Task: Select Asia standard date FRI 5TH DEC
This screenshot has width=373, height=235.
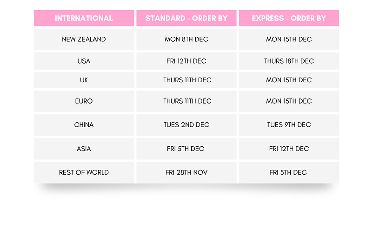Action: click(x=186, y=149)
